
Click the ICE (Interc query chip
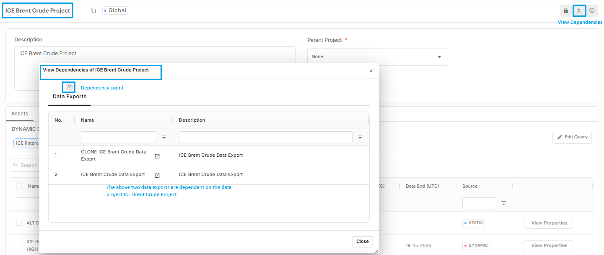[x=26, y=143]
